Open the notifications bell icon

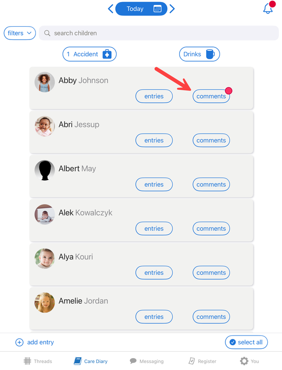coord(268,8)
